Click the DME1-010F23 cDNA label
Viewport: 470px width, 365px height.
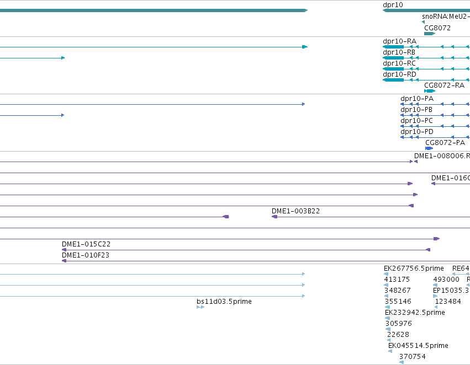(x=86, y=255)
